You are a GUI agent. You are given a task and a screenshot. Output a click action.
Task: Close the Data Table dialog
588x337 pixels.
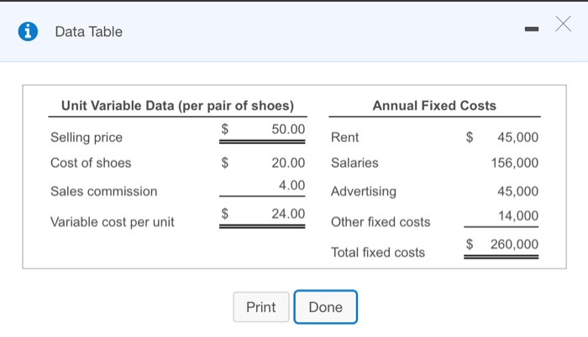pos(564,24)
